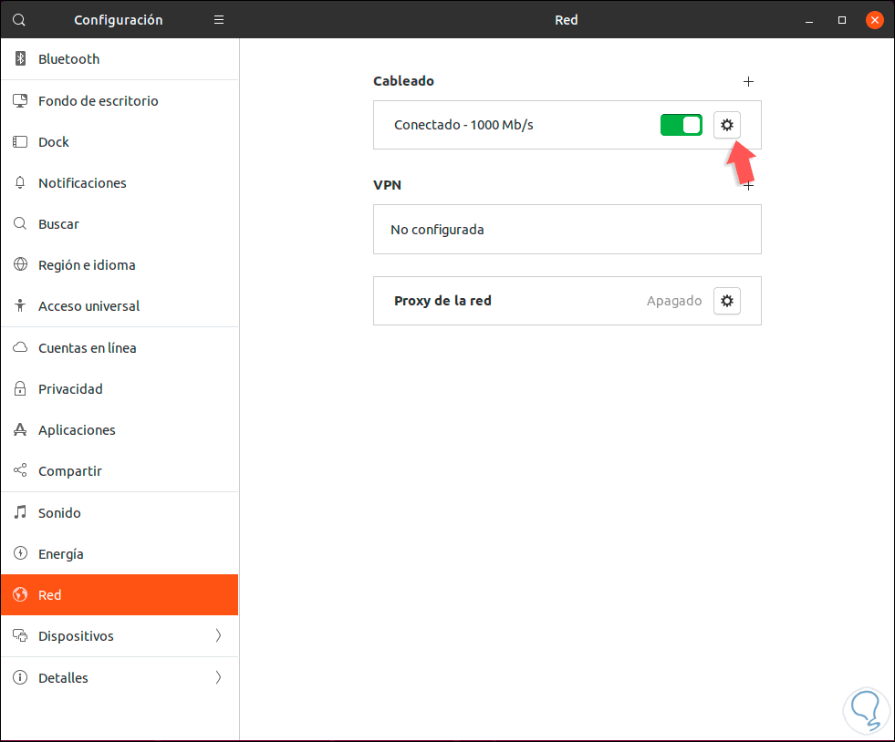Select Fondo de escritorio in sidebar

pos(98,101)
